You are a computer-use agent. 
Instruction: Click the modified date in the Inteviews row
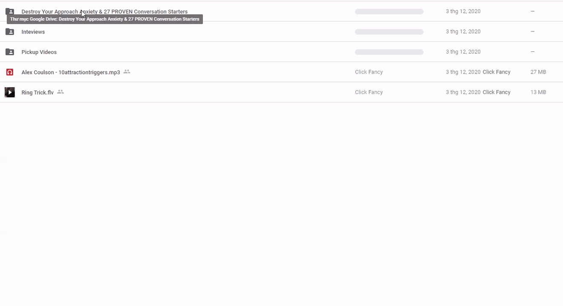click(463, 31)
